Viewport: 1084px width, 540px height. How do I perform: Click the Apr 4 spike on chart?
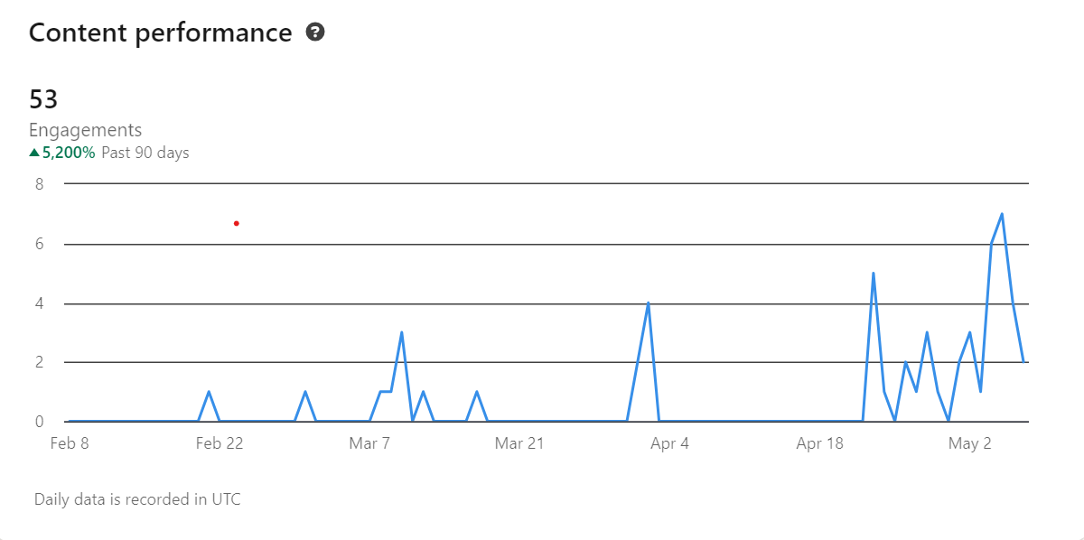point(648,303)
